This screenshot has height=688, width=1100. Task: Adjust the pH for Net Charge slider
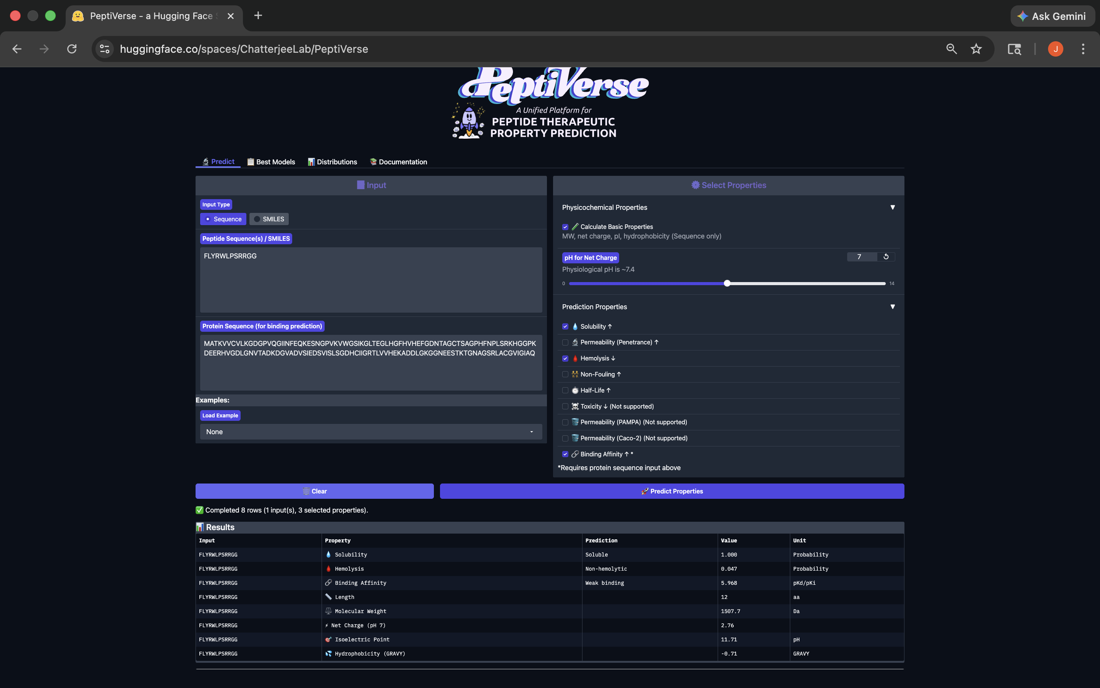pos(727,284)
